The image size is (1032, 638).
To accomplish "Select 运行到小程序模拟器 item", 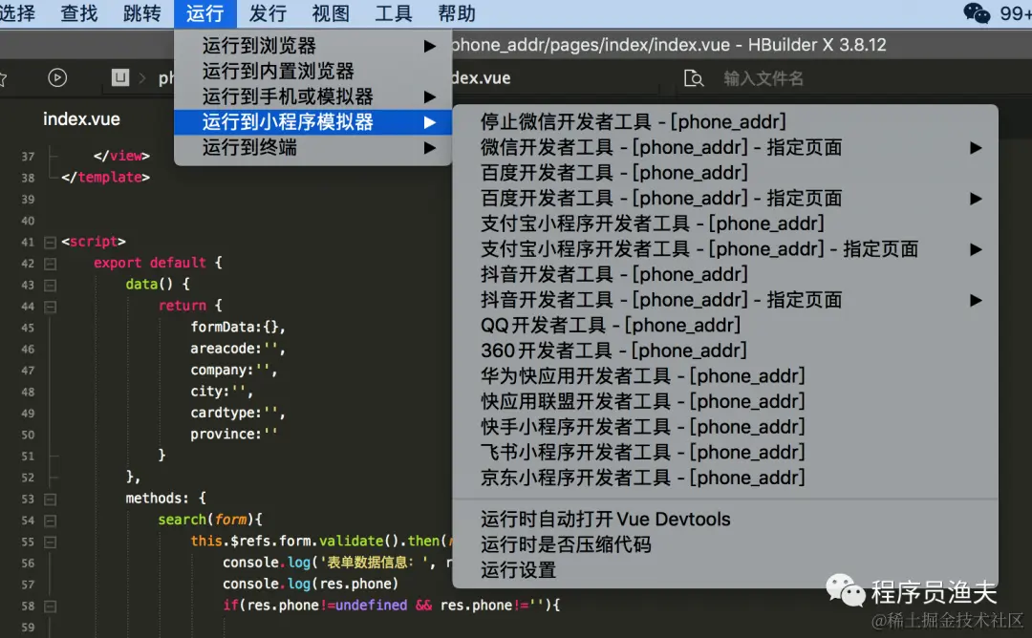I will (x=312, y=121).
